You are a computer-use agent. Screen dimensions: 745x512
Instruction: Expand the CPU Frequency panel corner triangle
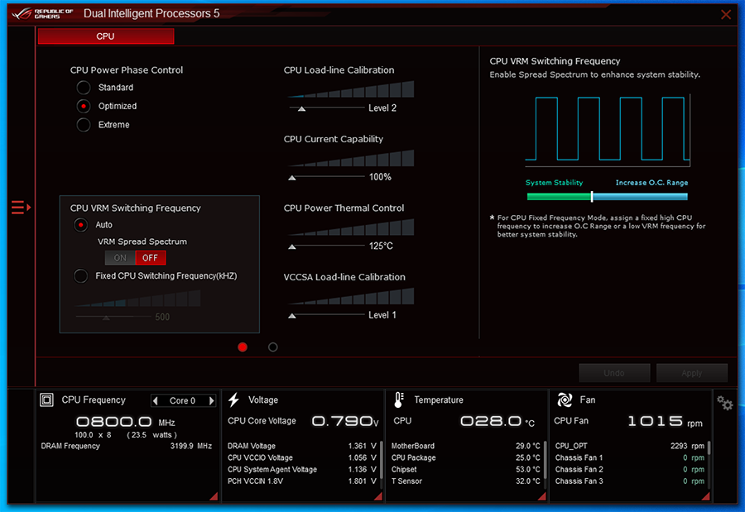[x=214, y=496]
